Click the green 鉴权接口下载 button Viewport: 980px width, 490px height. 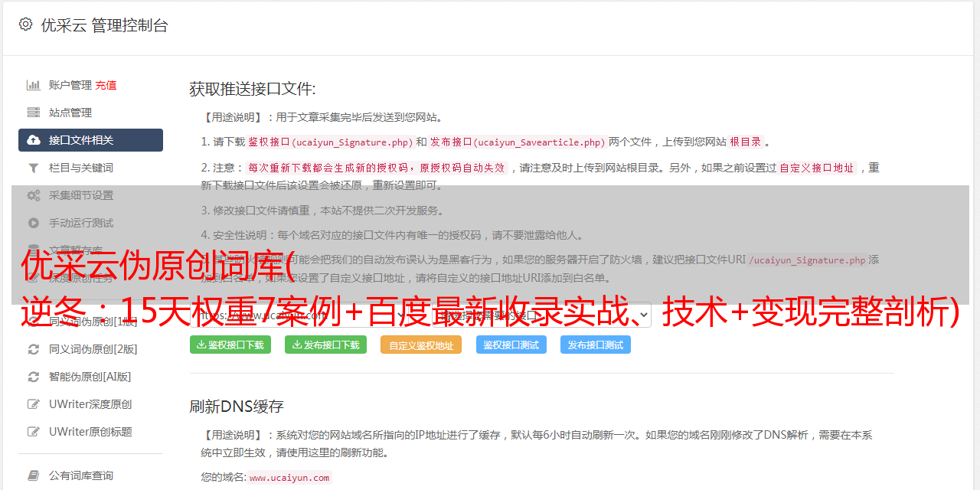tap(230, 345)
